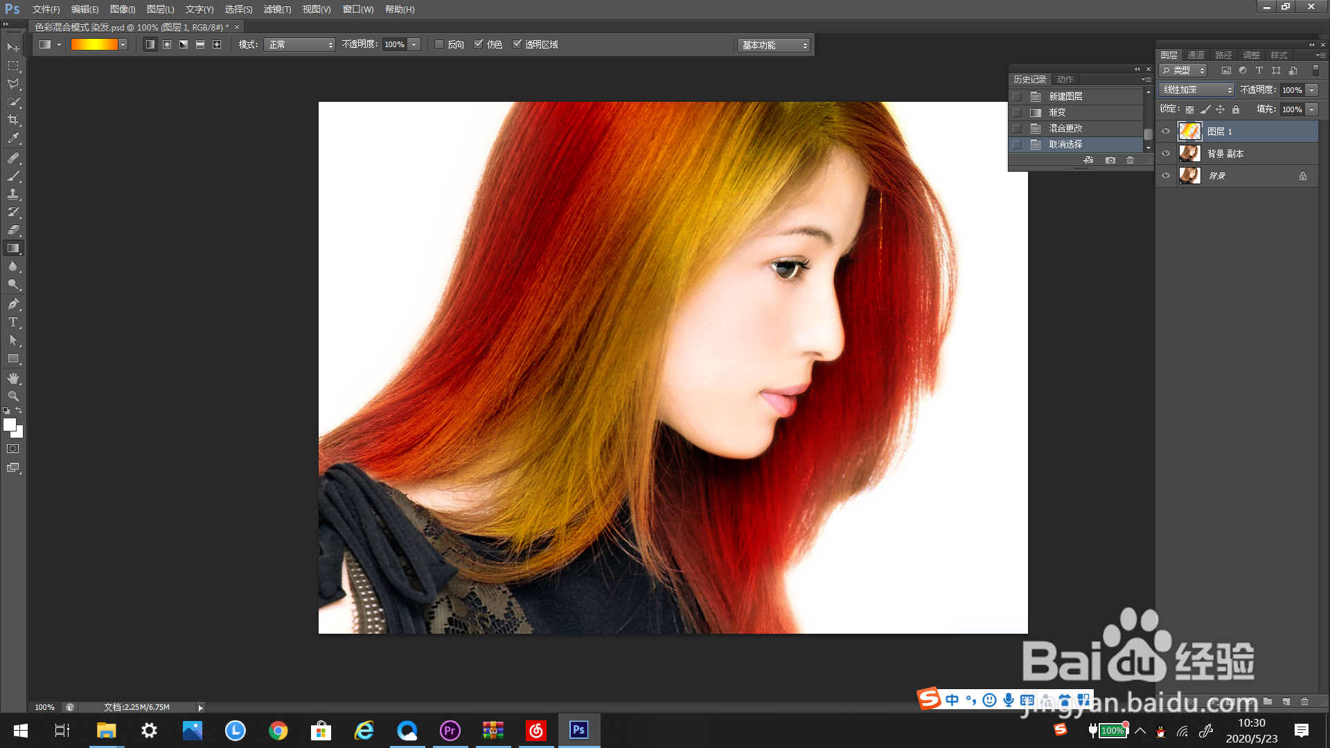
Task: Select 混合更改 history state
Action: click(1065, 128)
